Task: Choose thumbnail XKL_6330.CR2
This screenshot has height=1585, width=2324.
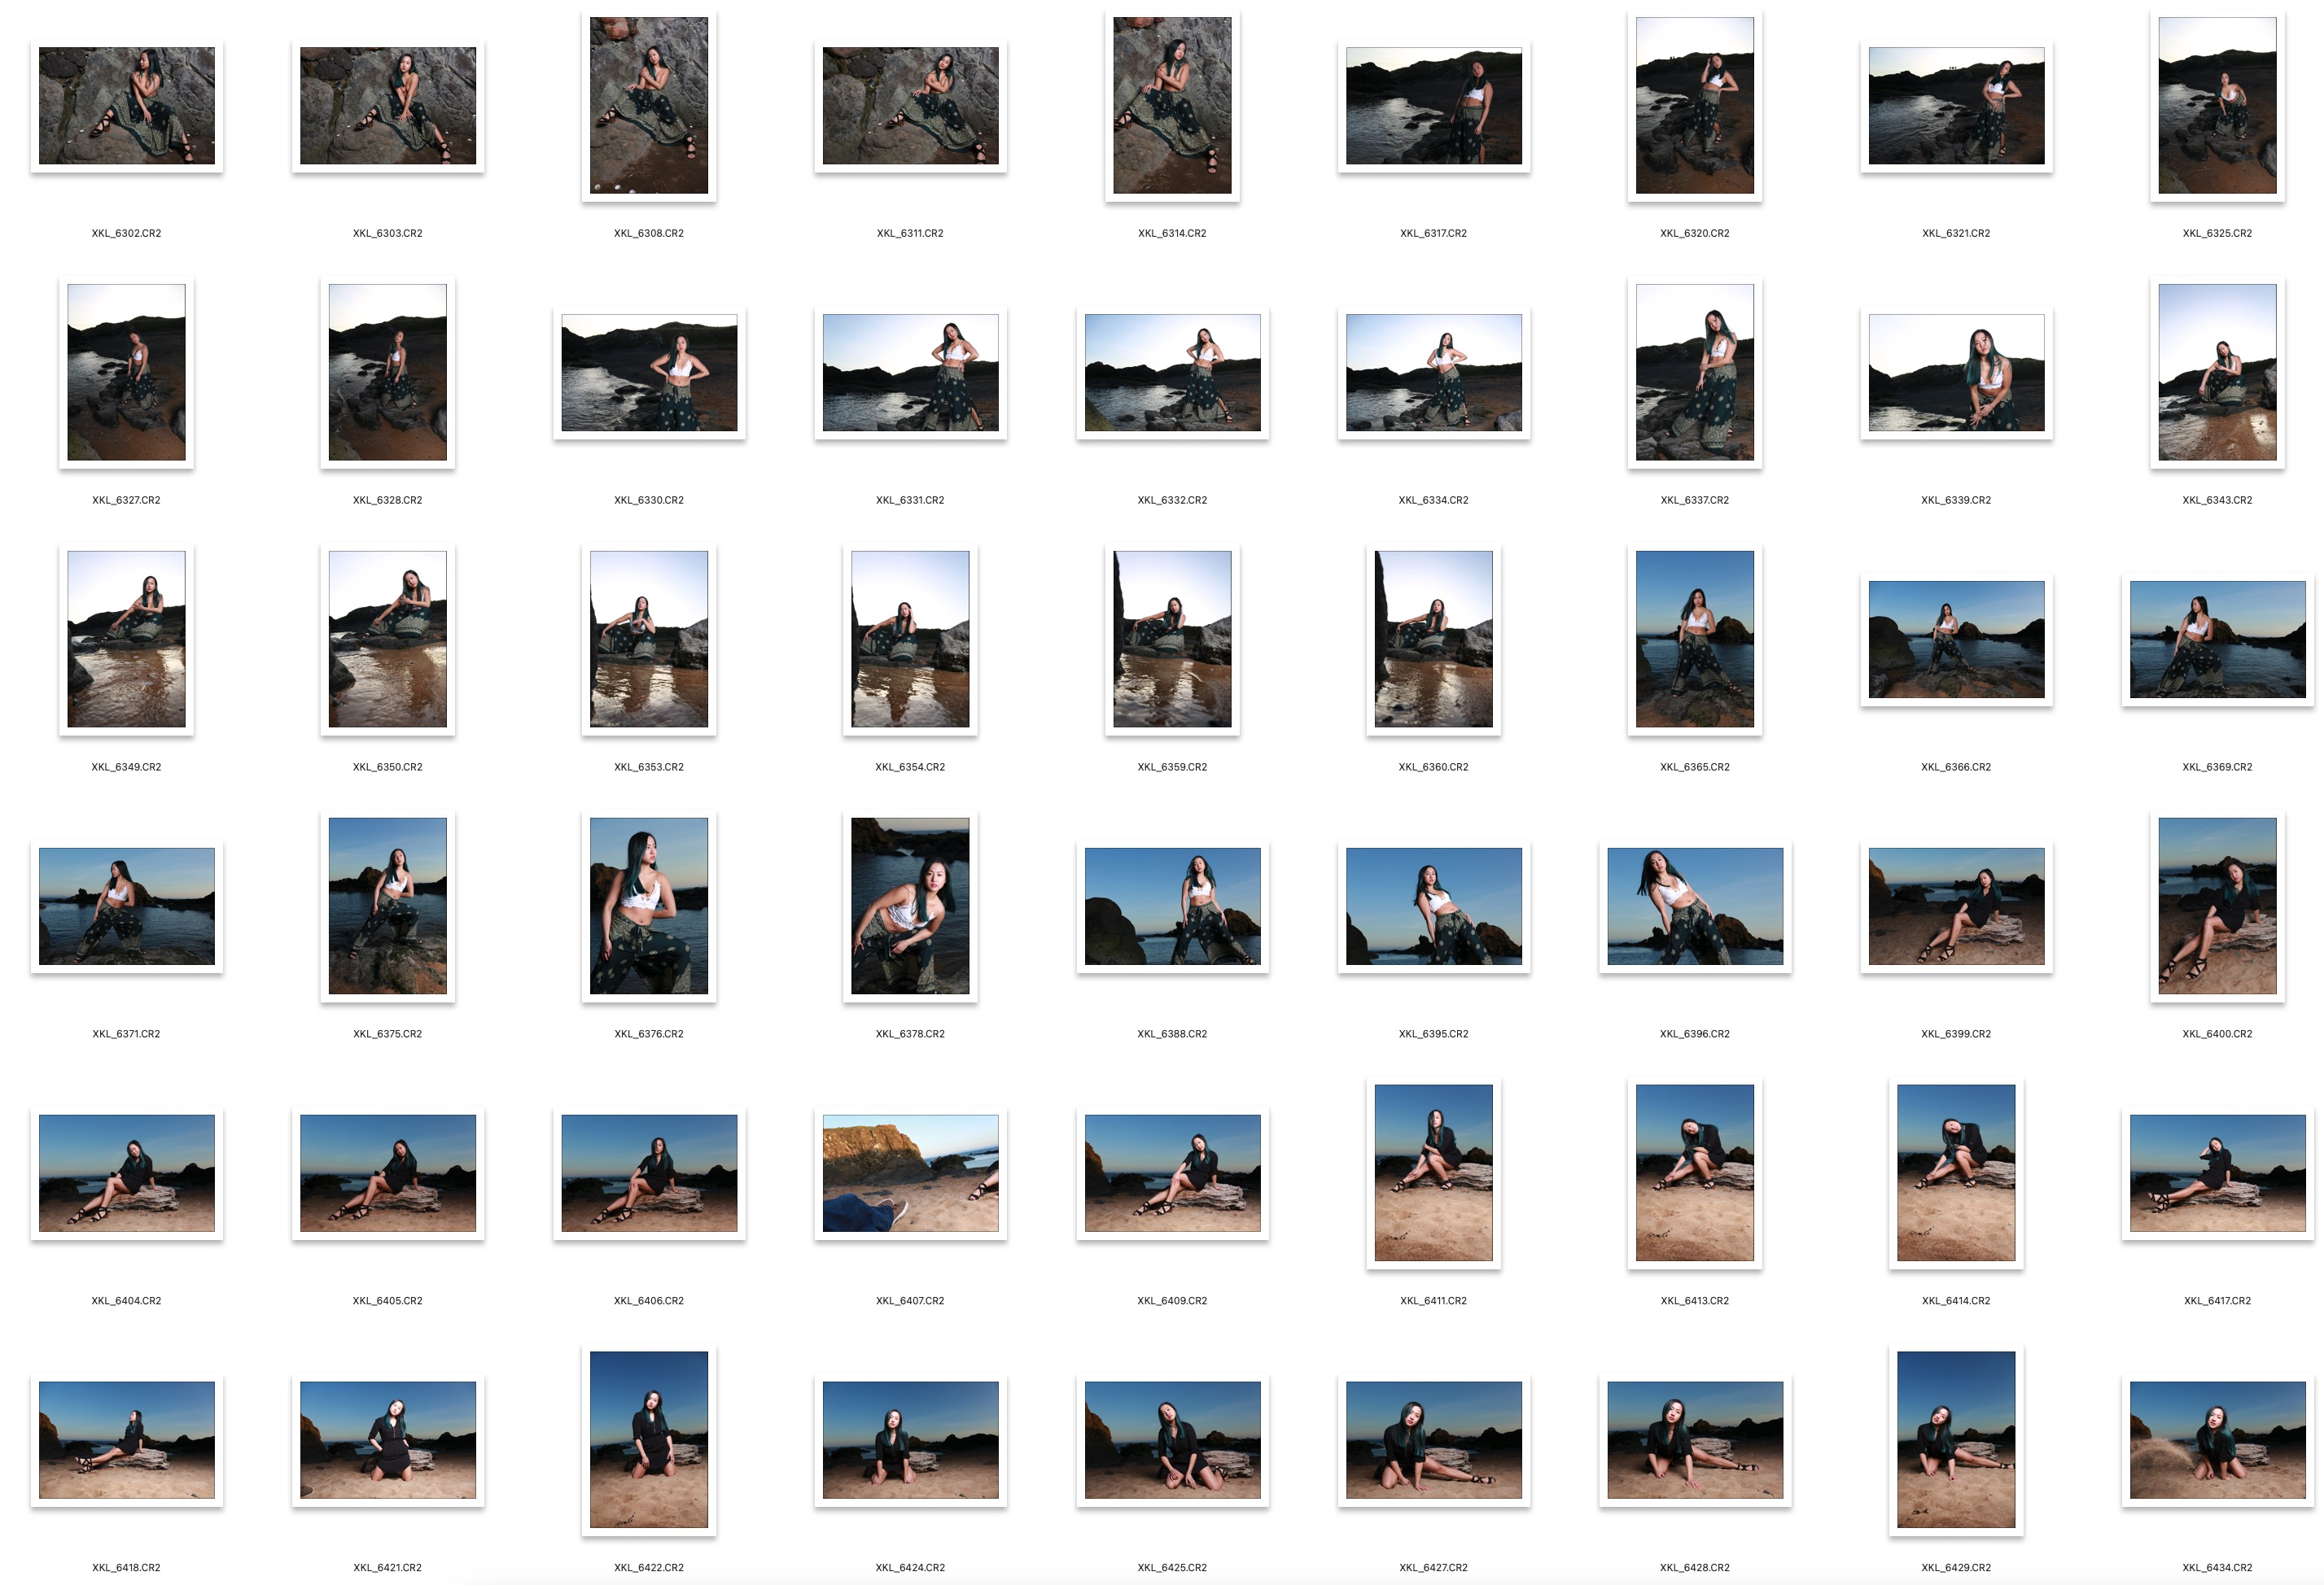Action: pyautogui.click(x=648, y=373)
